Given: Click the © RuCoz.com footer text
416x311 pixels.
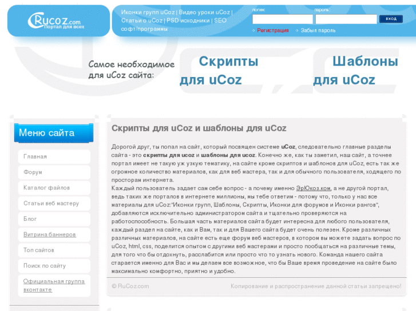Looking at the screenshot, I should pos(130,286).
